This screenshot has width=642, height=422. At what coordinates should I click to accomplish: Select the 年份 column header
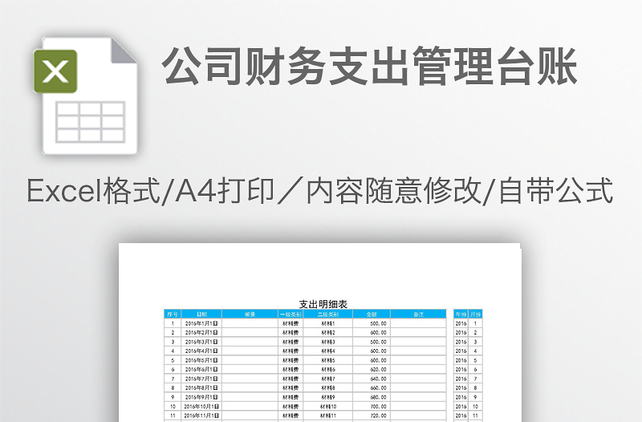461,314
